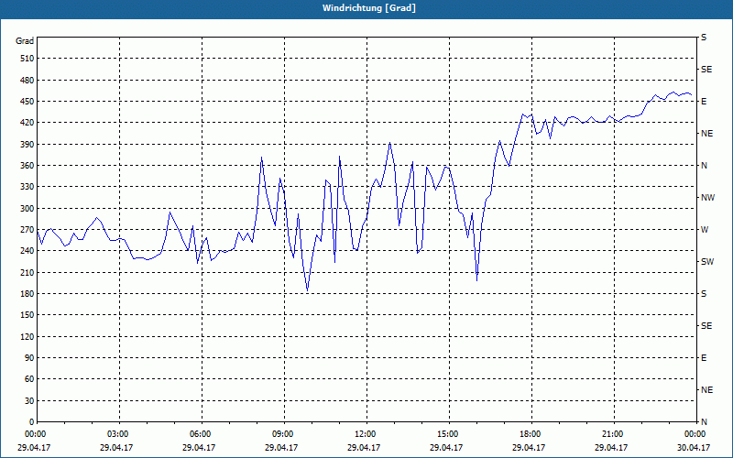This screenshot has height=458, width=733.
Task: Choose the 180 axis value
Action: [27, 294]
